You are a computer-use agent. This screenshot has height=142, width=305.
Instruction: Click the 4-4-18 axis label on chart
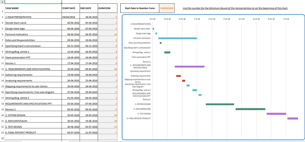point(152,19)
